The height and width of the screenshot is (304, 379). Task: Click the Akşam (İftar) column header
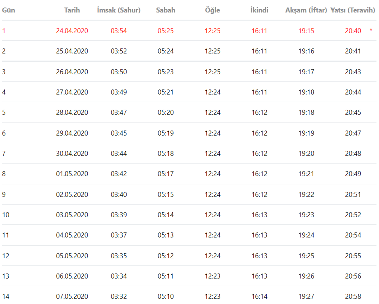pyautogui.click(x=306, y=10)
